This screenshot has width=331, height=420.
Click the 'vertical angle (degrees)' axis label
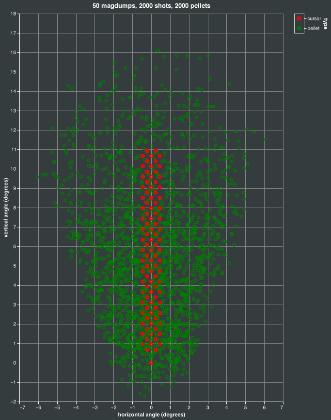click(6, 208)
